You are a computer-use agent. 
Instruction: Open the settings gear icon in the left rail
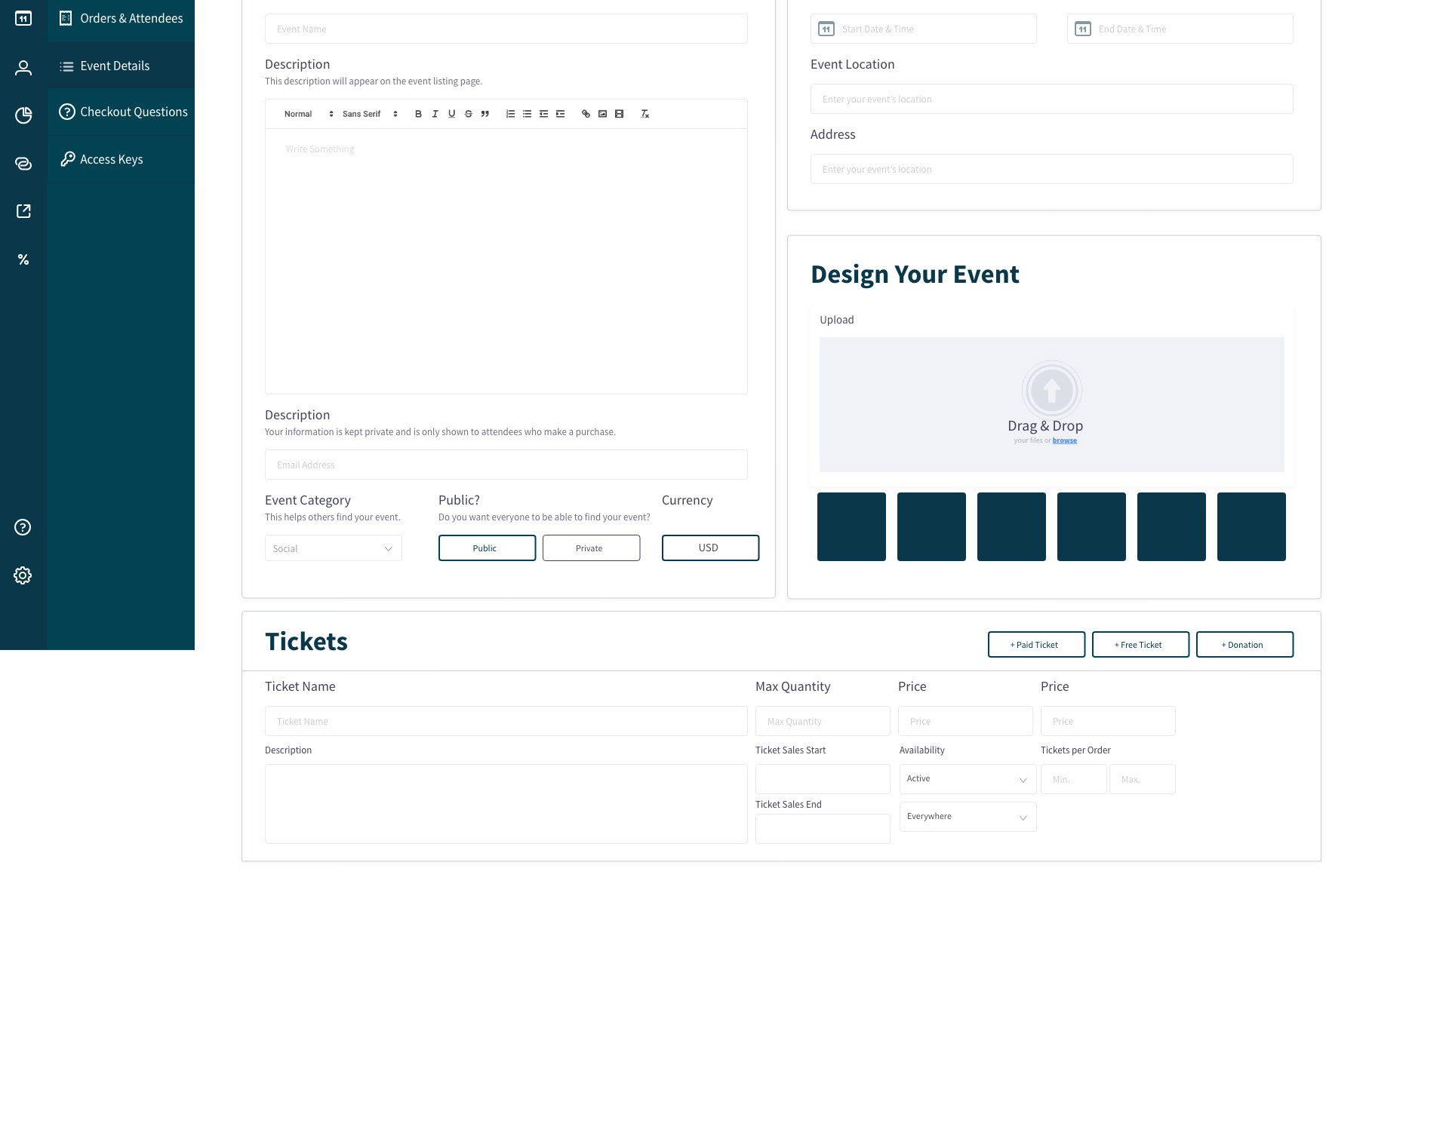pyautogui.click(x=23, y=575)
